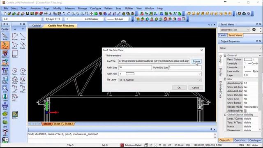The height and width of the screenshot is (148, 263).
Task: Select the Q-H quick hatch tool
Action: (15, 115)
